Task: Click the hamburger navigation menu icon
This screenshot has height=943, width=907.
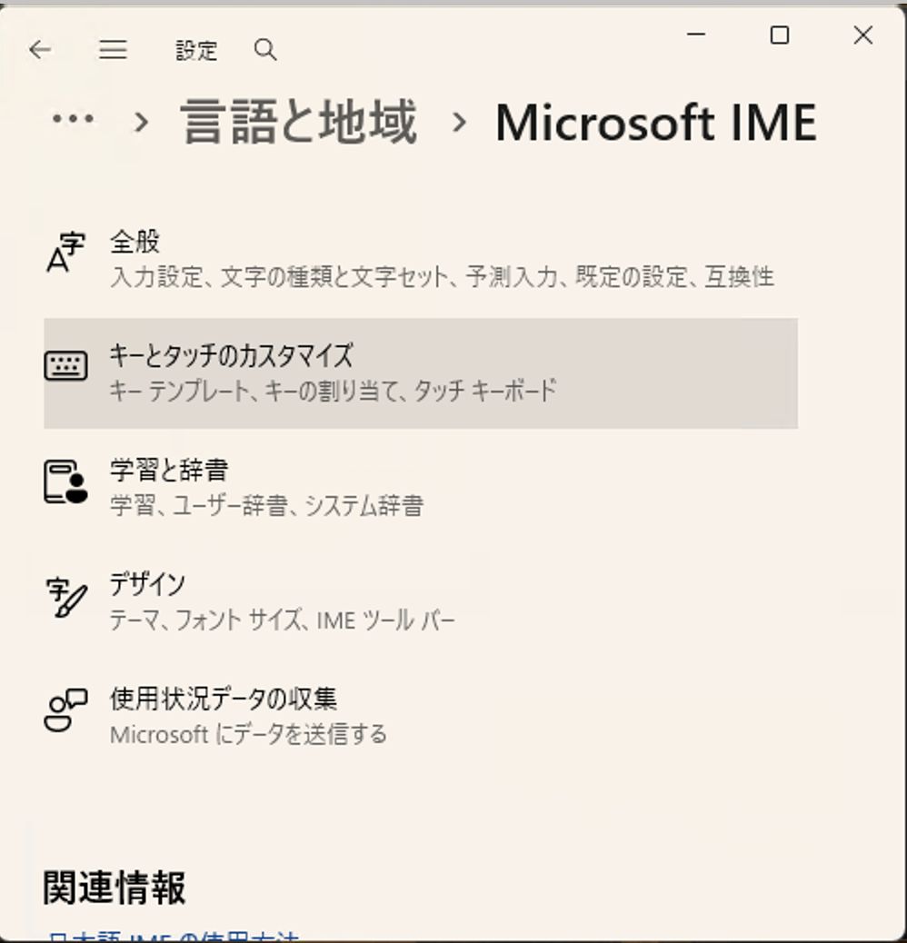Action: (113, 50)
